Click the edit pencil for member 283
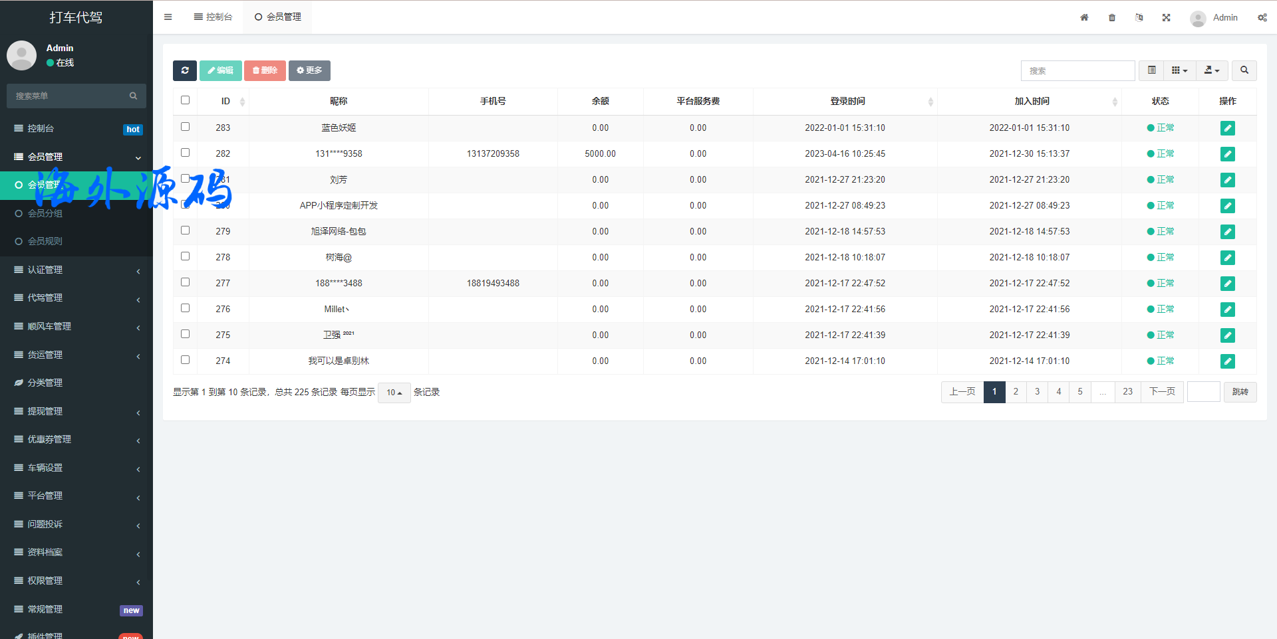 coord(1227,128)
